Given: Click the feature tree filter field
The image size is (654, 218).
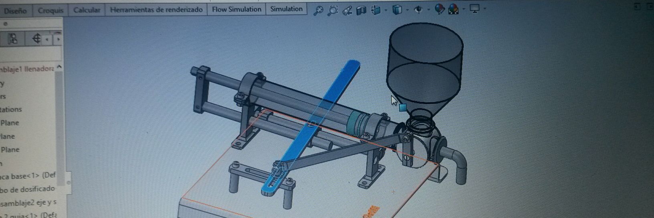Looking at the screenshot, I should tap(30, 53).
